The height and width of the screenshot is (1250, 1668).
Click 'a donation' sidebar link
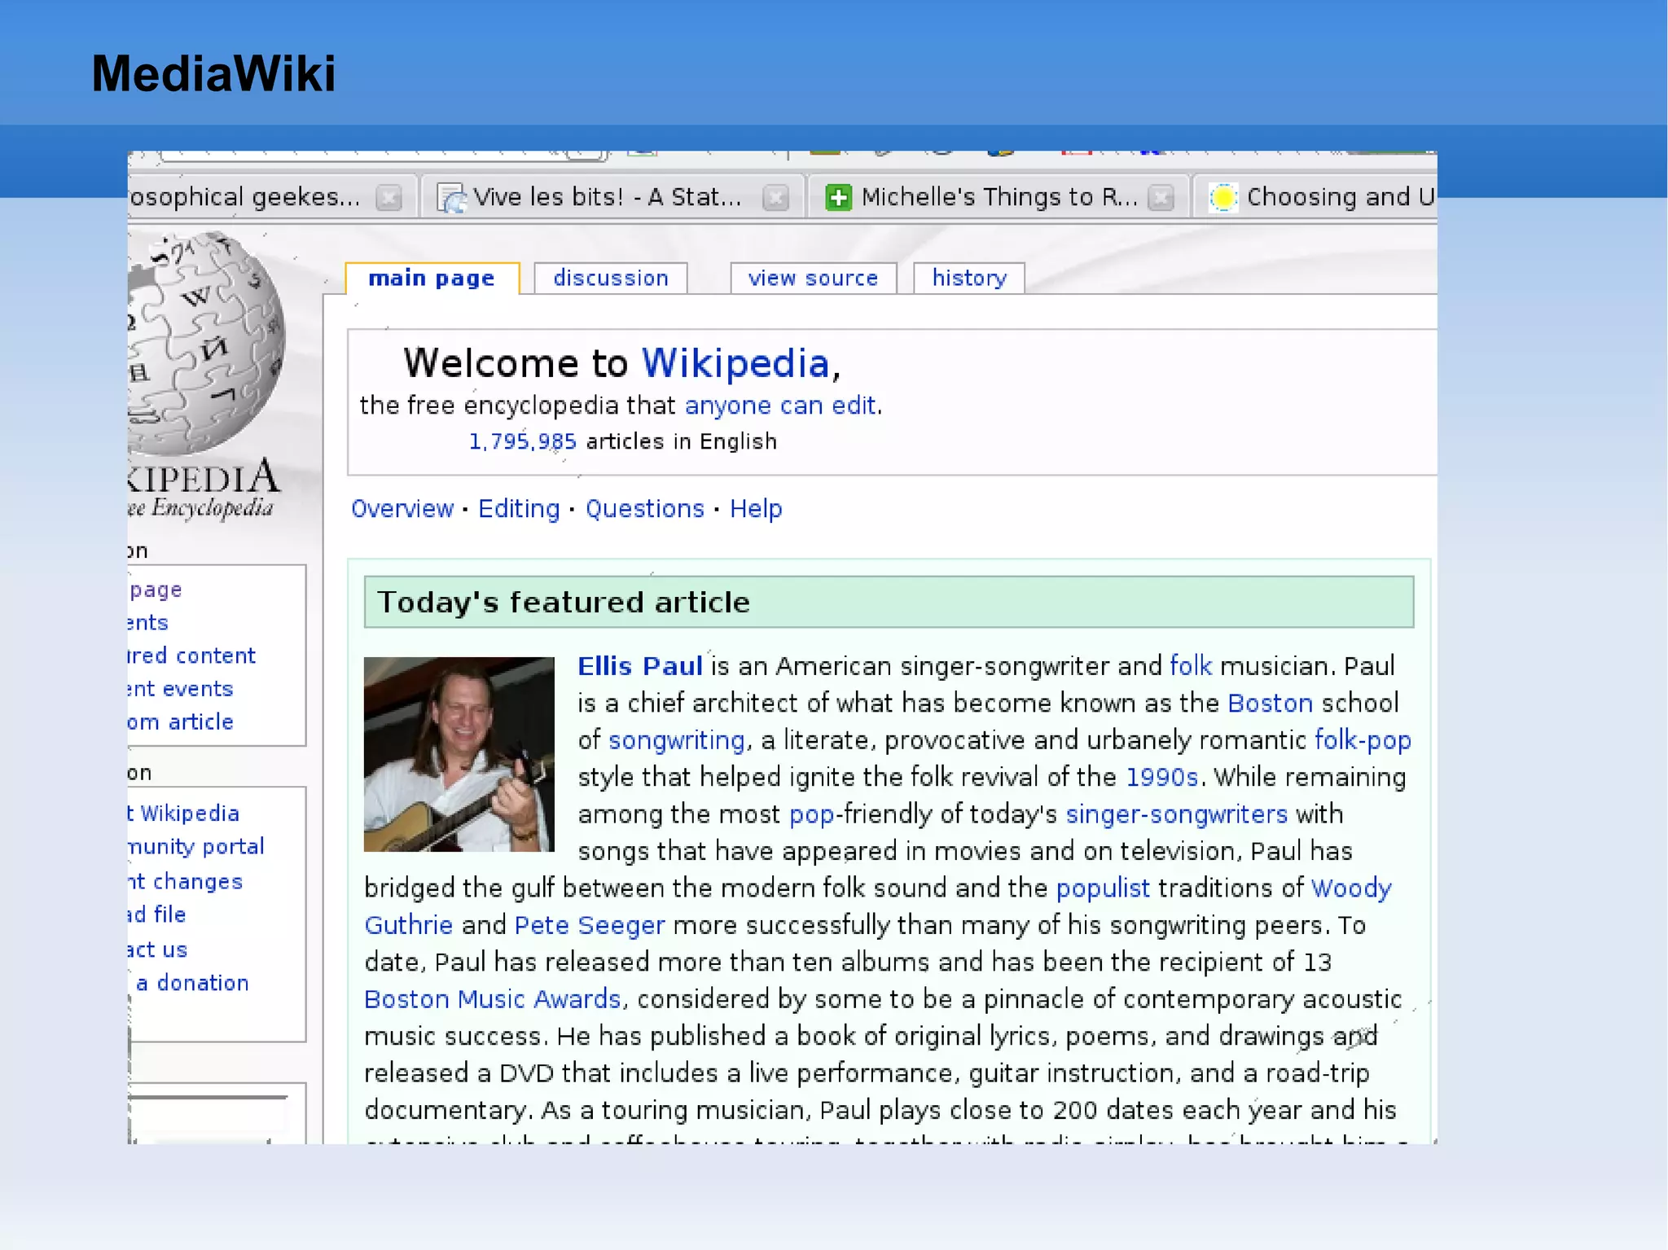[x=192, y=983]
